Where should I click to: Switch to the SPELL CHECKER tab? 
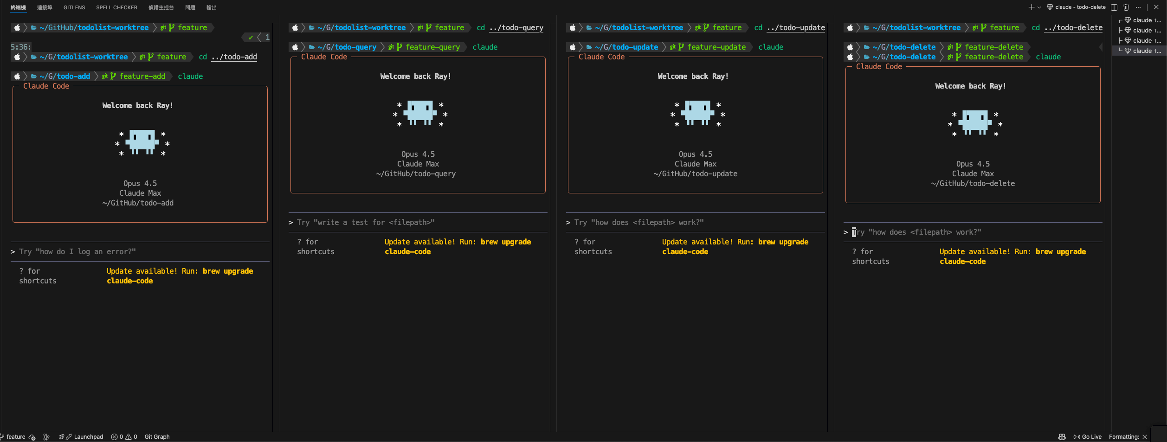tap(116, 7)
